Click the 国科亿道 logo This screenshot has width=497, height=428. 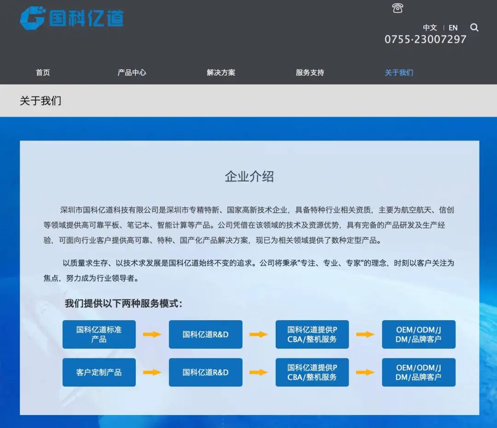coord(72,18)
